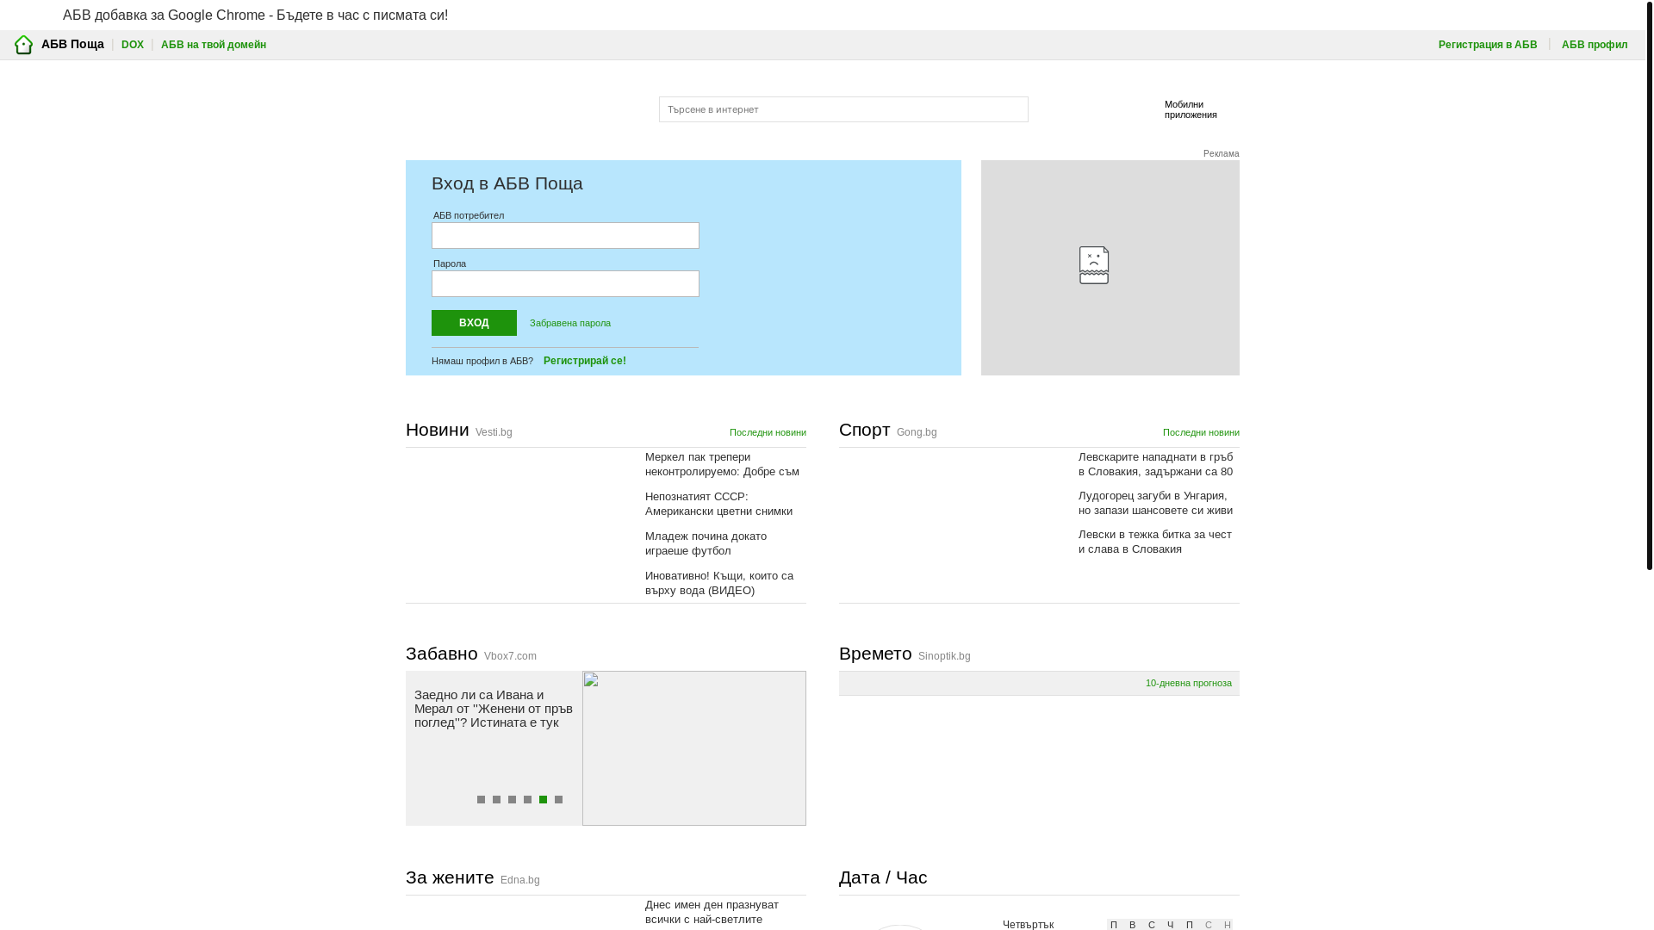The height and width of the screenshot is (930, 1654).
Task: Open Мобилни приложения link
Action: coord(1191,109)
